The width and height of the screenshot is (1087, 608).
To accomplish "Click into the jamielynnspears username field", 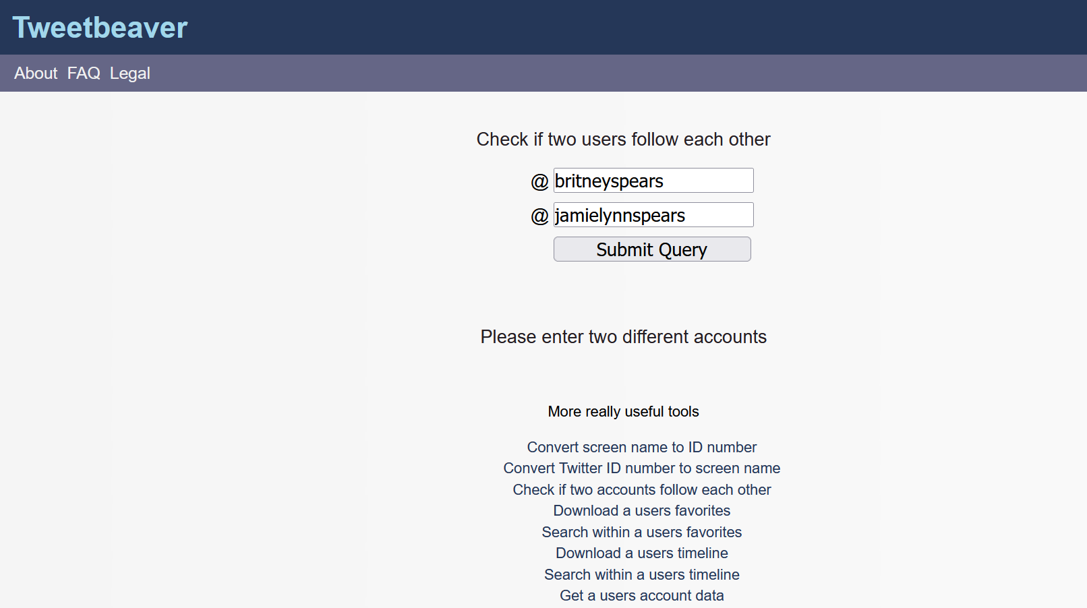I will click(x=653, y=215).
